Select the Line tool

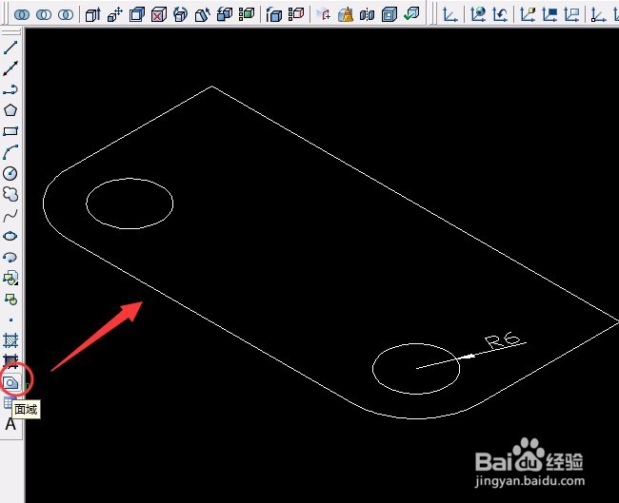point(10,48)
